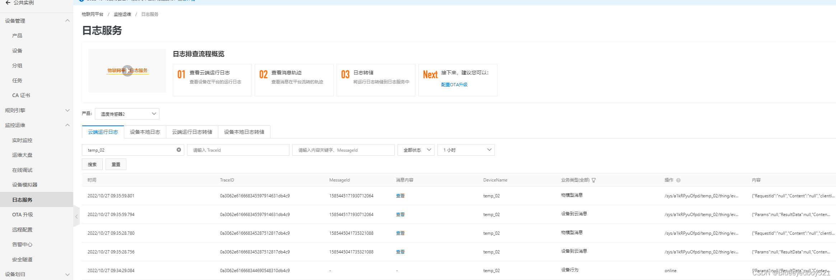The width and height of the screenshot is (836, 280).
Task: Open step 01 查看云端运行日志 card
Action: [x=212, y=80]
